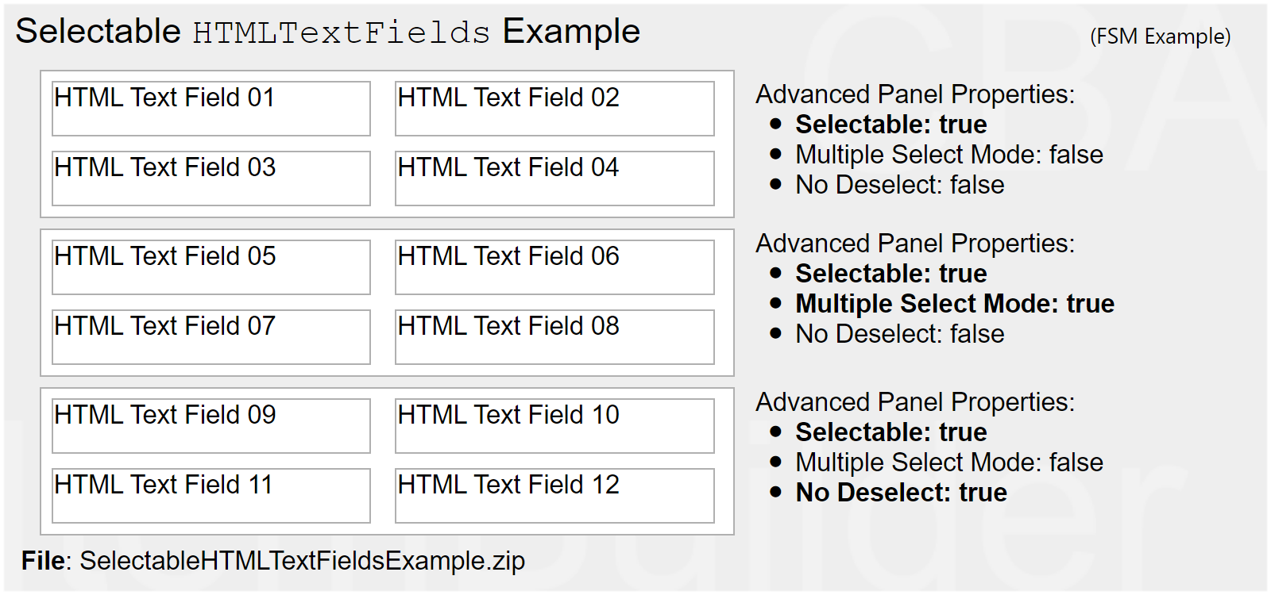
Task: Select HTML Text Field 02
Action: click(x=554, y=109)
